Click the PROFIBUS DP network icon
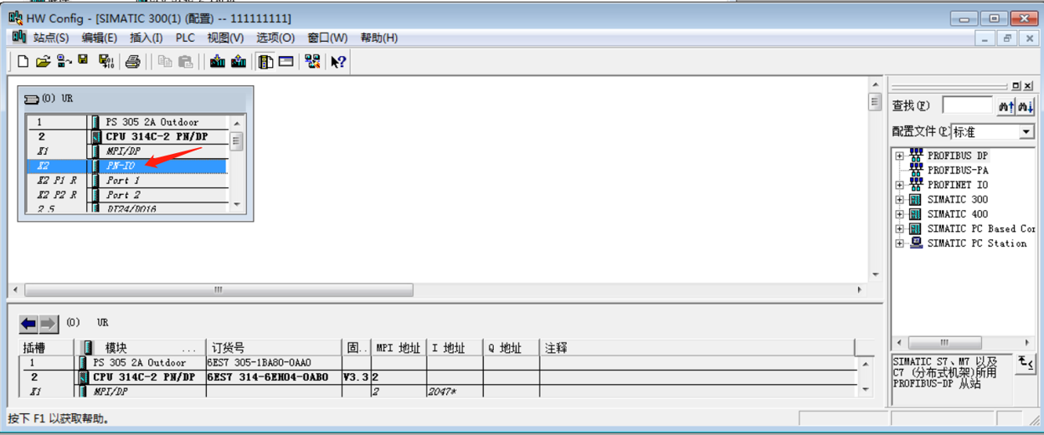The width and height of the screenshot is (1044, 435). click(916, 156)
